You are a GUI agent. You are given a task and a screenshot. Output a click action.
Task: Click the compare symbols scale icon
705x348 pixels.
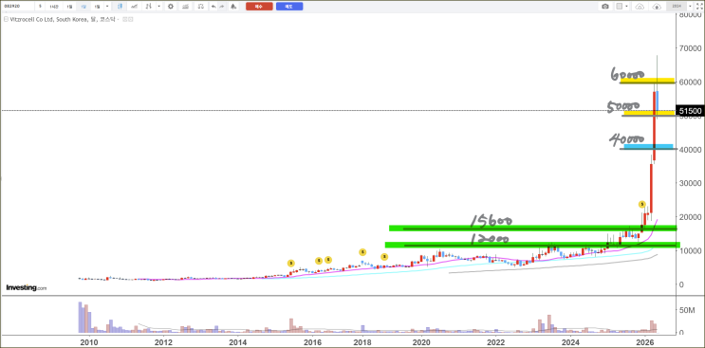coord(200,7)
